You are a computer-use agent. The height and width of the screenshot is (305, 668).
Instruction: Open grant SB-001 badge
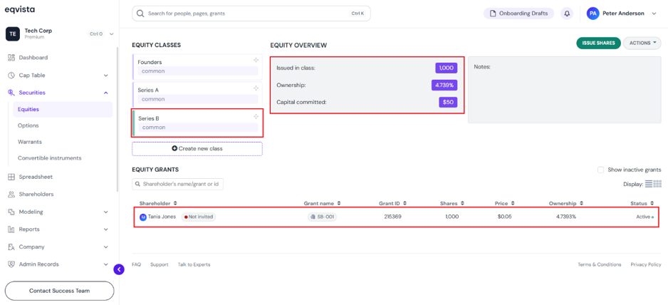[x=322, y=217]
